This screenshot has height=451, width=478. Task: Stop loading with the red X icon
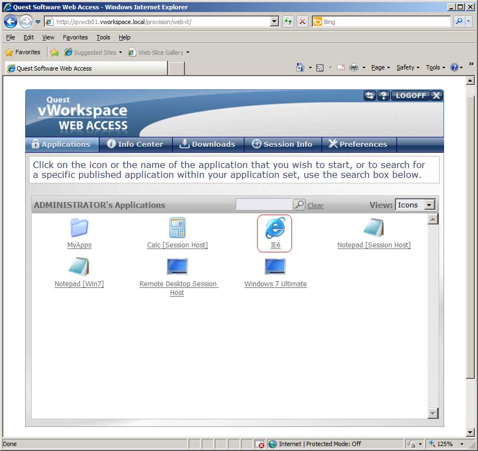[302, 22]
